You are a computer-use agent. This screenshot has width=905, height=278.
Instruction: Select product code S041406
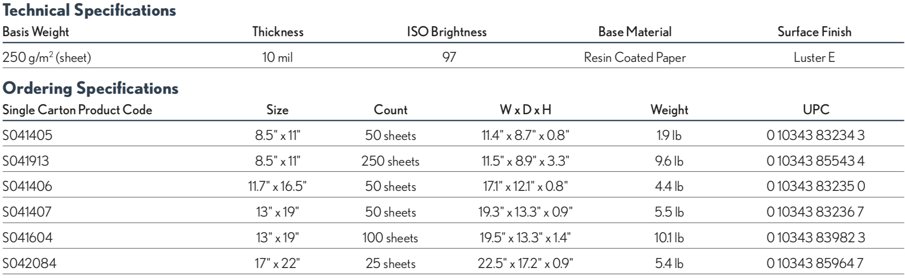pos(28,186)
